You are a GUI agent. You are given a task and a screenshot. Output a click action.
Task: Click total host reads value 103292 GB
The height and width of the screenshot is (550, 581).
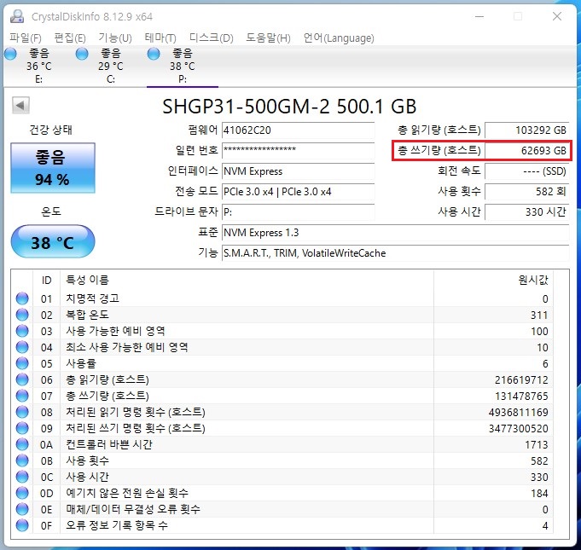pyautogui.click(x=527, y=130)
